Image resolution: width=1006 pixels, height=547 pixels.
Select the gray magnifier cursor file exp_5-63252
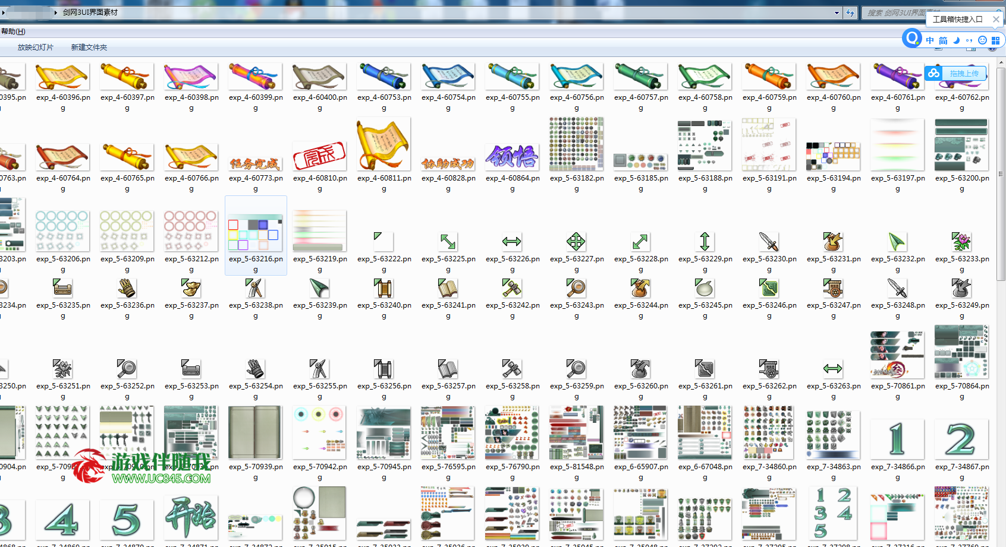(x=127, y=369)
